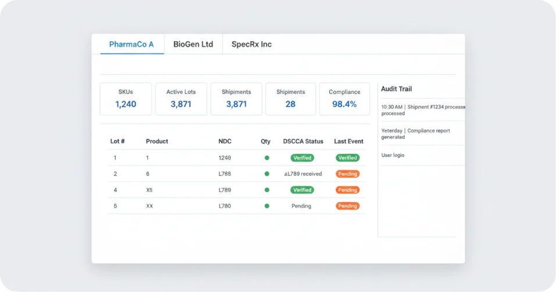The width and height of the screenshot is (556, 292).
Task: Sort by the Qty column header
Action: click(x=266, y=141)
